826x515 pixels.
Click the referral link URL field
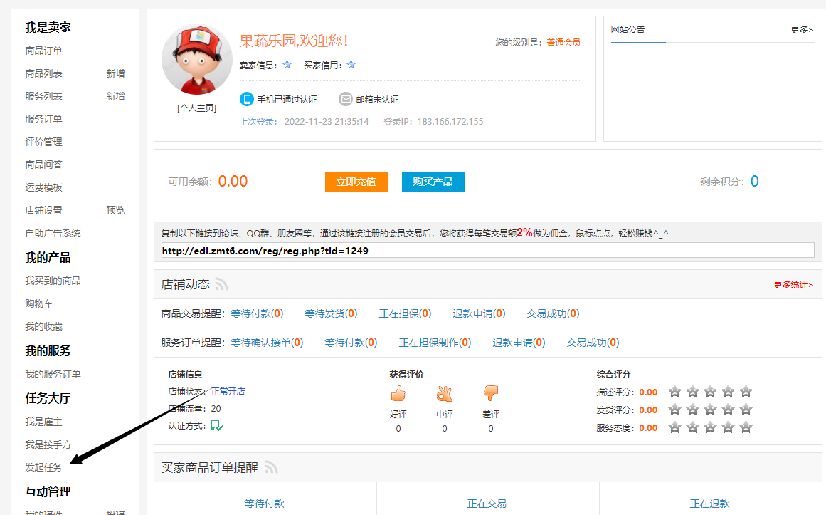tap(488, 251)
